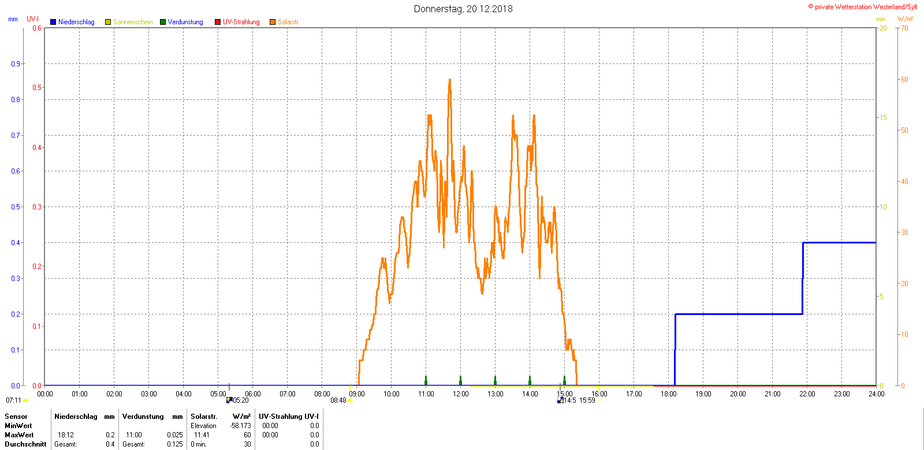Click the yellow Sonnenschein legend swatch
924x450 pixels.
(108, 22)
